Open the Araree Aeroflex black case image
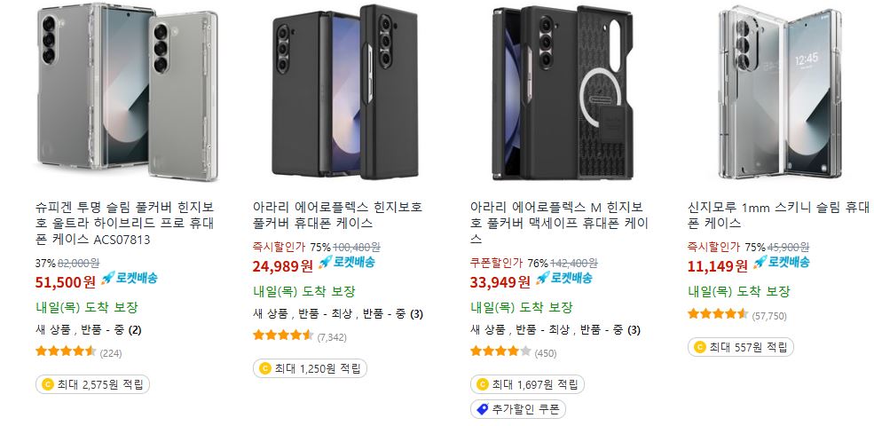Screen dimensions: 874x426 click(344, 92)
